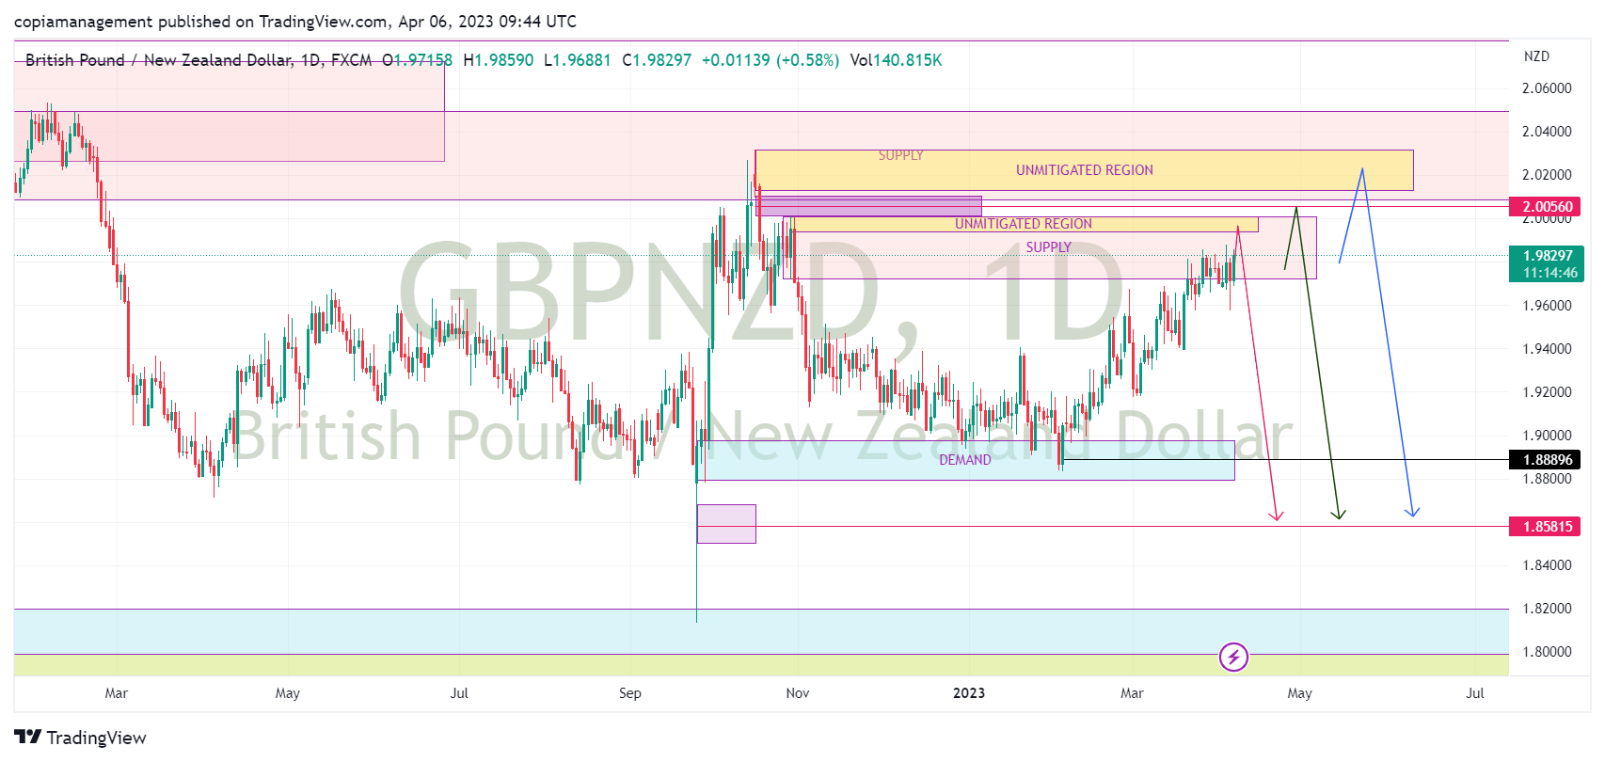The height and width of the screenshot is (762, 1605).
Task: Click the Nov label on time axis
Action: (798, 693)
